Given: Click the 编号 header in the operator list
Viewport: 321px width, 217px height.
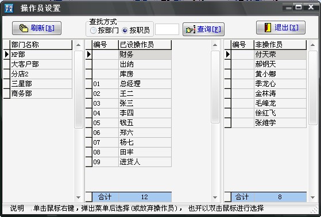Looking at the screenshot, I should click(106, 45).
